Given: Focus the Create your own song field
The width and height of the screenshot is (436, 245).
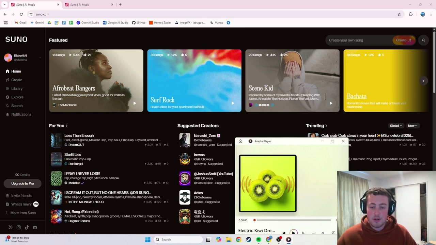Looking at the screenshot, I should [x=359, y=40].
